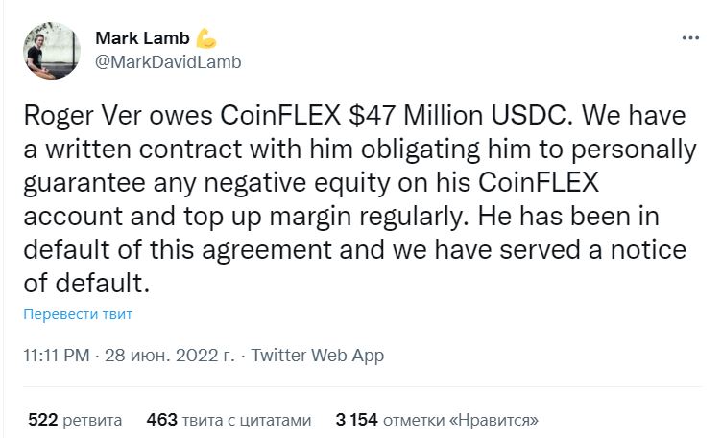
Task: Click the Mark Lamb display name
Action: 142,38
